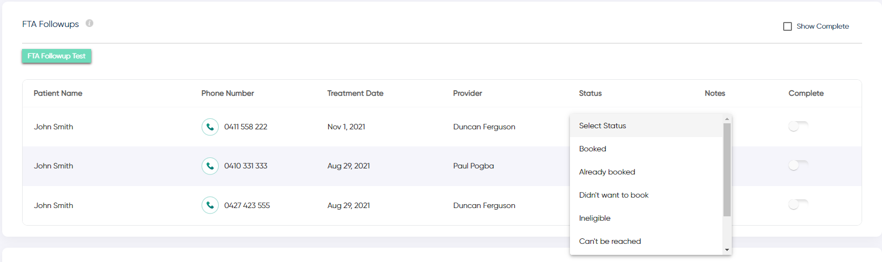Toggle Complete switch for Paul Pogba row
Screen dimensions: 882x262
point(798,166)
